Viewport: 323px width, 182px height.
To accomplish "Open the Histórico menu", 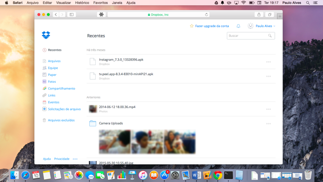I will click(82, 3).
